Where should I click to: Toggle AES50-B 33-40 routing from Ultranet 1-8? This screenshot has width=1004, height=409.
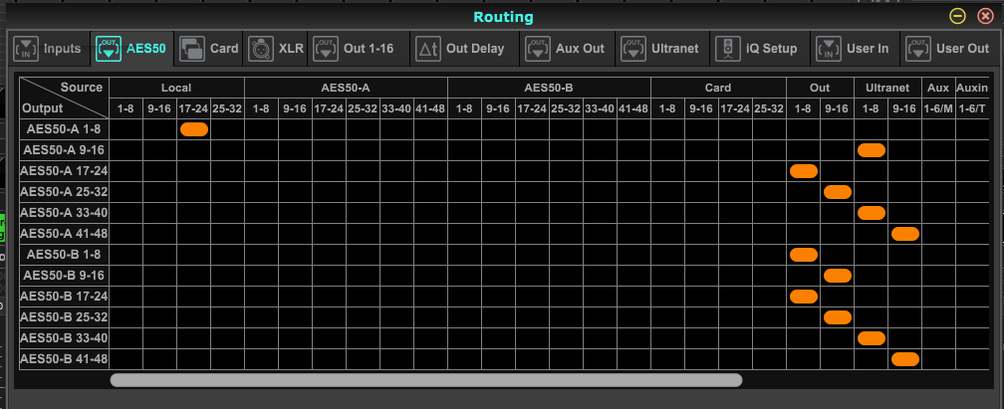[x=872, y=338]
